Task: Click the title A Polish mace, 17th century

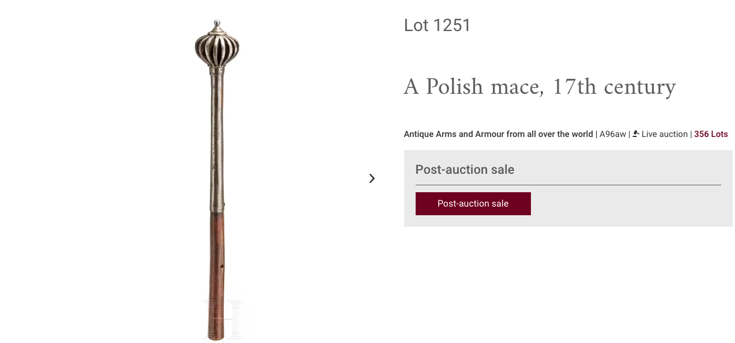Action: (x=539, y=87)
